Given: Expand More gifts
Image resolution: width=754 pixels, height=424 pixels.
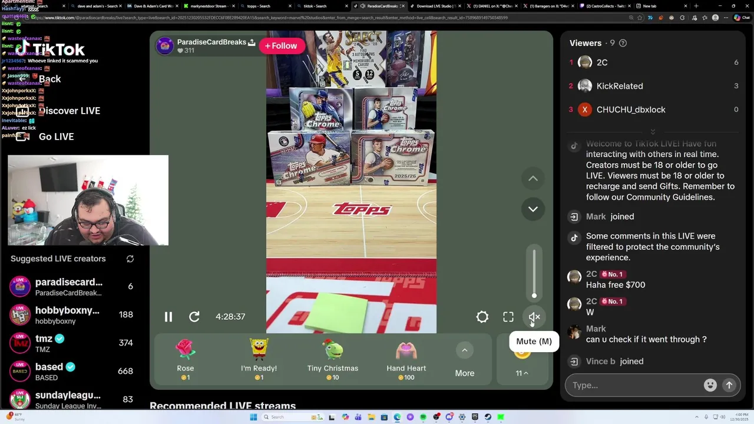Looking at the screenshot, I should 465,360.
